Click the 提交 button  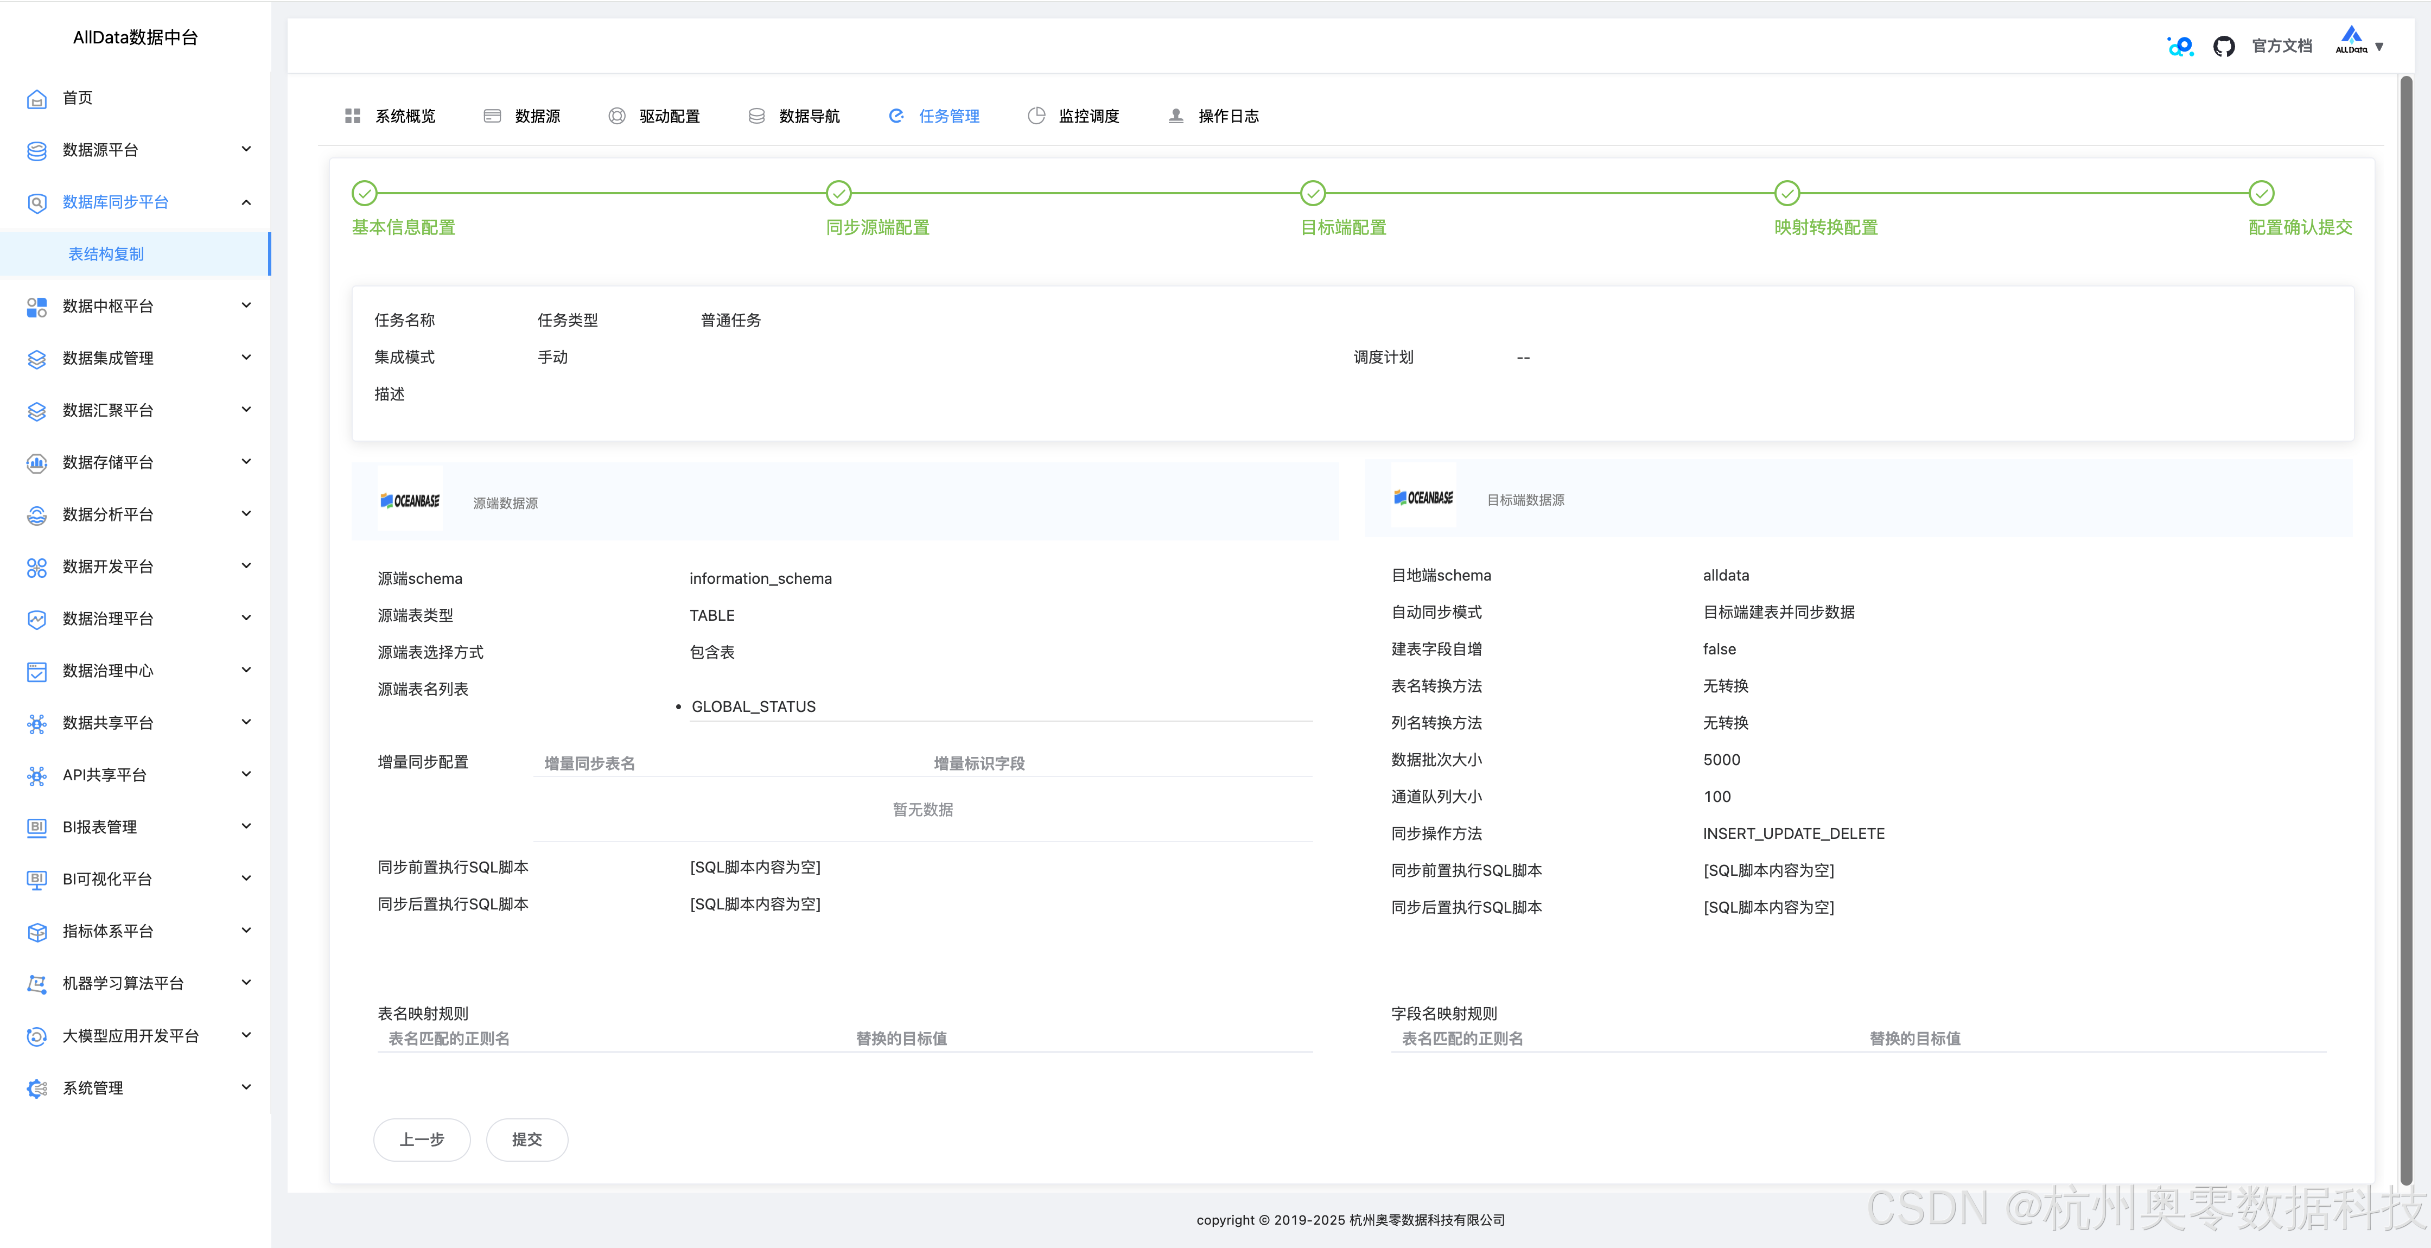(x=526, y=1139)
